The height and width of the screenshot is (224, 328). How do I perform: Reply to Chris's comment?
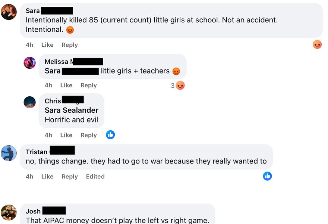click(x=89, y=135)
